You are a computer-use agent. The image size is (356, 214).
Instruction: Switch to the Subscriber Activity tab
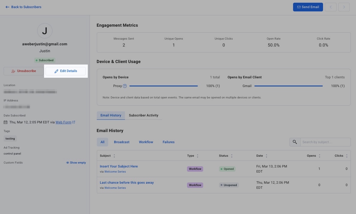coord(144,115)
